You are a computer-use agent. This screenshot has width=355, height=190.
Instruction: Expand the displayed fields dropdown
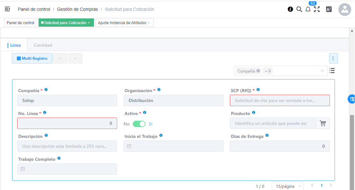(322, 71)
